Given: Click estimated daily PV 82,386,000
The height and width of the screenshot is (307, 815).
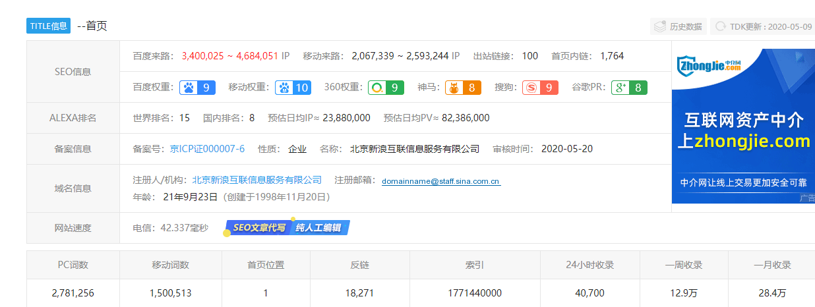Looking at the screenshot, I should tap(466, 118).
